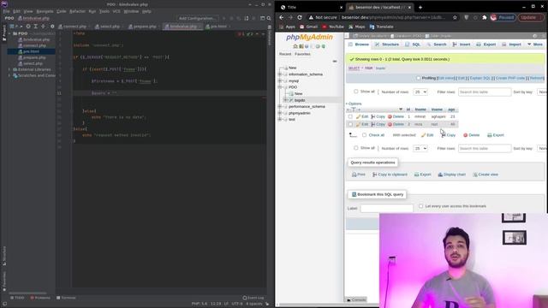
Task: Click the bookmark Label input field
Action: coord(386,209)
